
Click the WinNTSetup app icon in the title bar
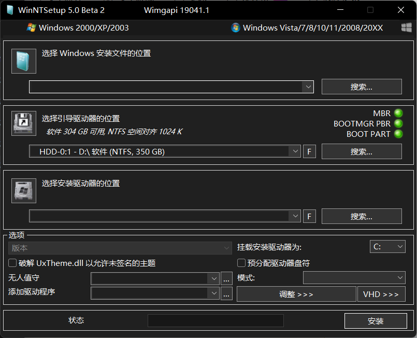[9, 9]
